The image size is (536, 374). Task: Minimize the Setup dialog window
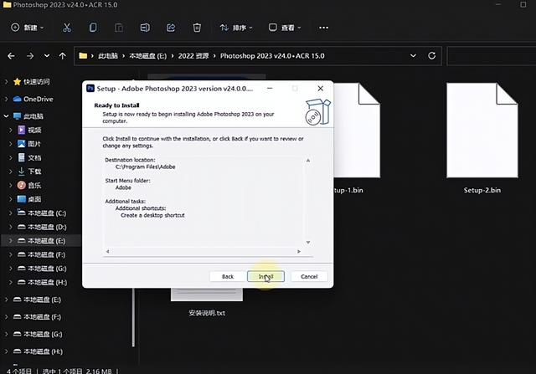click(270, 89)
